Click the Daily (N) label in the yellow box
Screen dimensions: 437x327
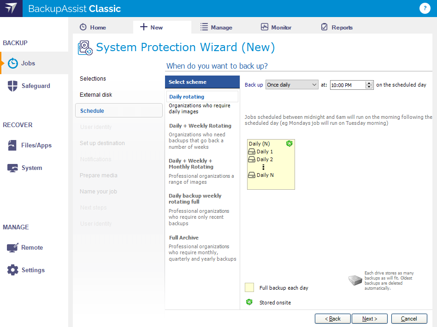[x=259, y=144]
